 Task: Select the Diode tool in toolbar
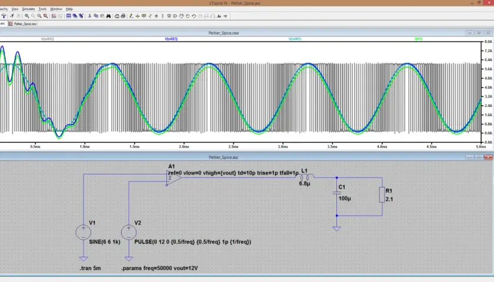pos(169,16)
